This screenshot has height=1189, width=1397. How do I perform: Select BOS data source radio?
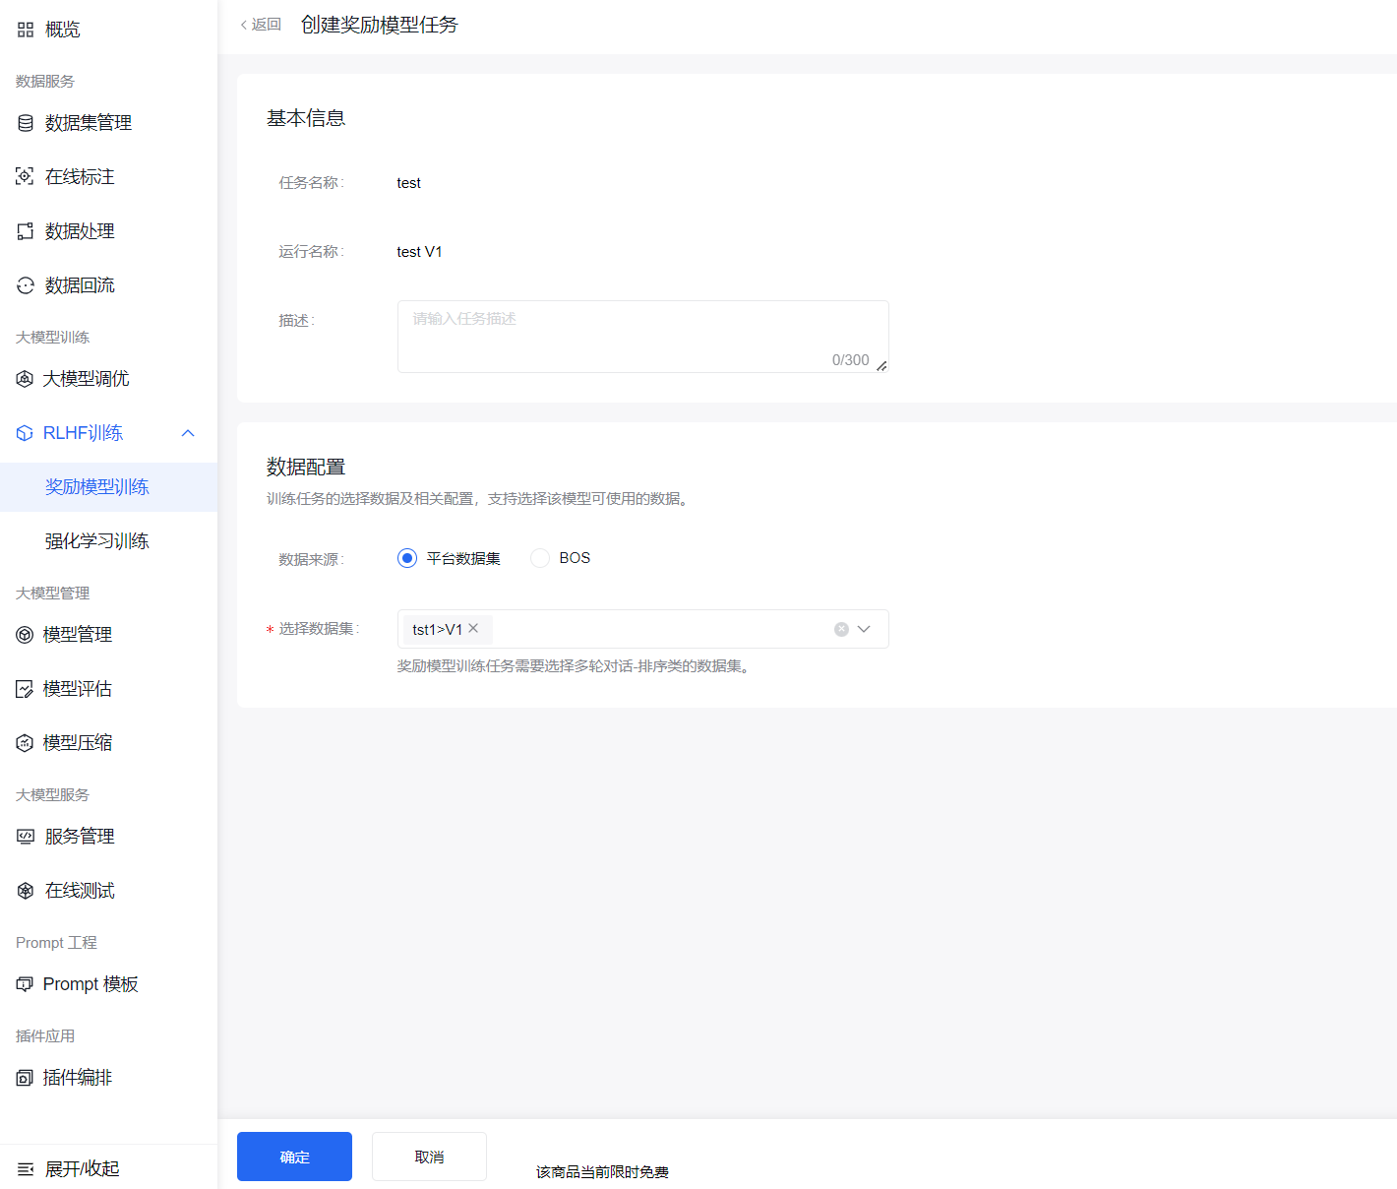pos(540,558)
